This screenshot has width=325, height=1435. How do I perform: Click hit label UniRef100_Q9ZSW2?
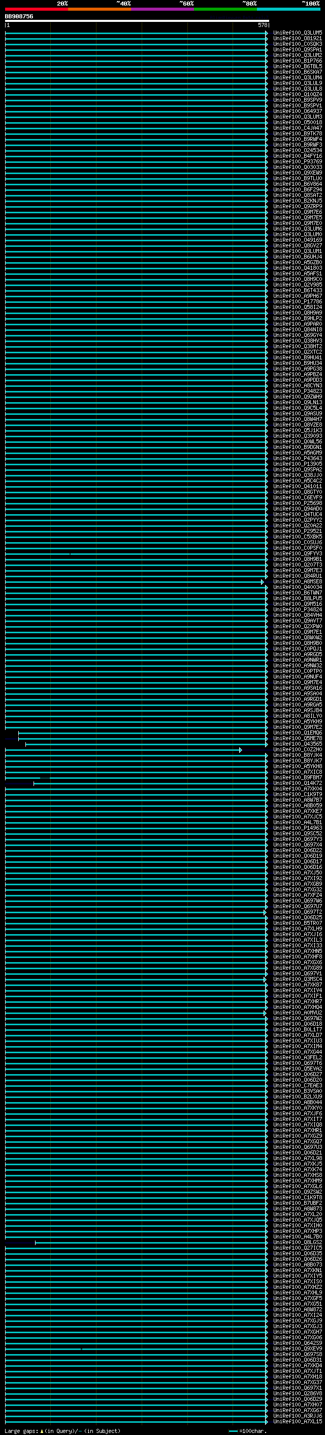pos(297,1192)
